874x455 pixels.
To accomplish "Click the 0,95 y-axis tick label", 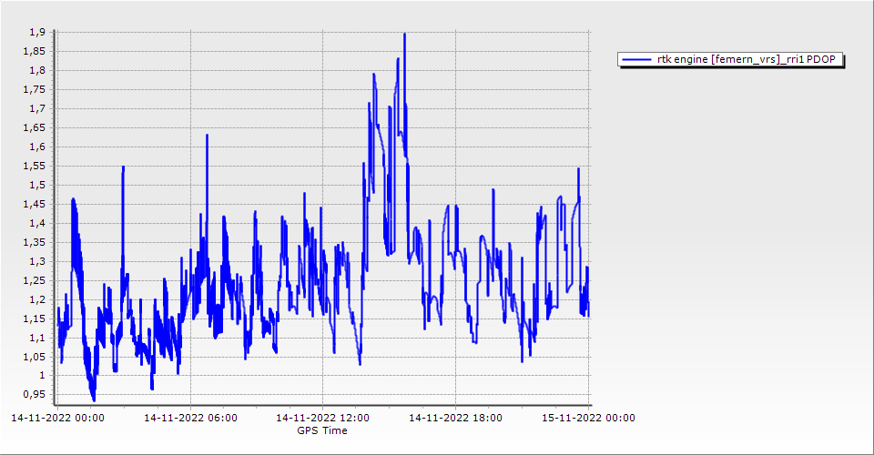I will 34,394.
